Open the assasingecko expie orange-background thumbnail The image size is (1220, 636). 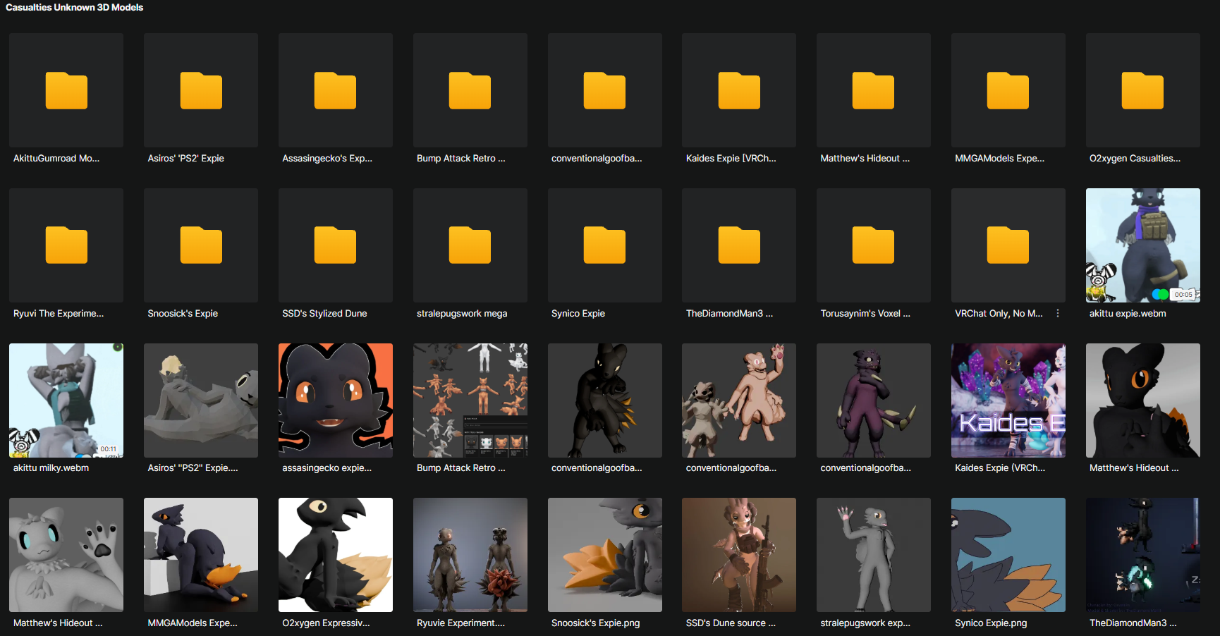coord(336,400)
